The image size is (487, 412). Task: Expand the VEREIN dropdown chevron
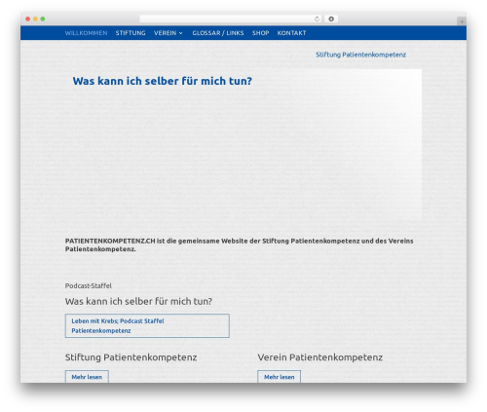point(181,33)
